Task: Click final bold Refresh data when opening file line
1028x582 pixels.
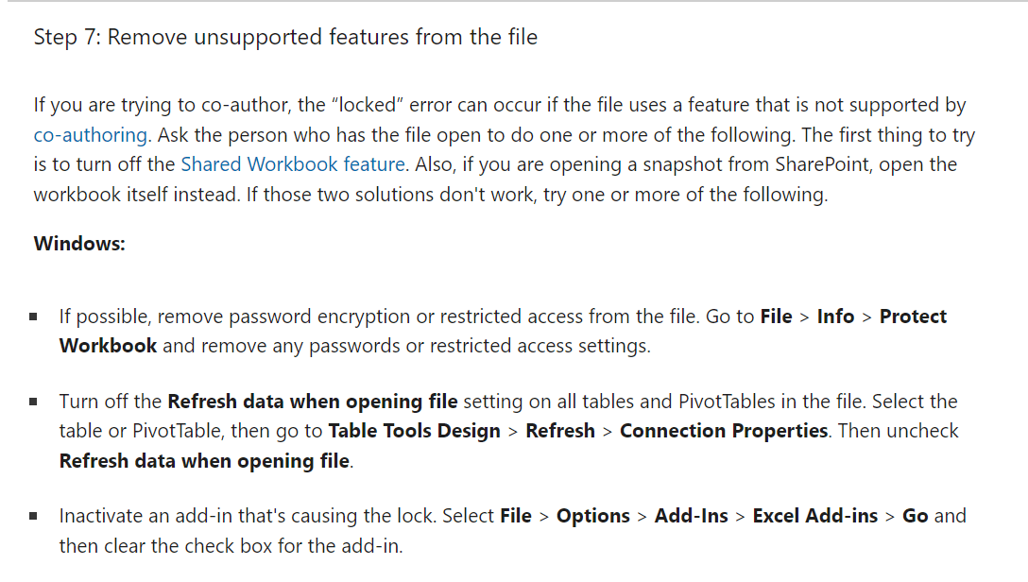Action: (x=204, y=461)
